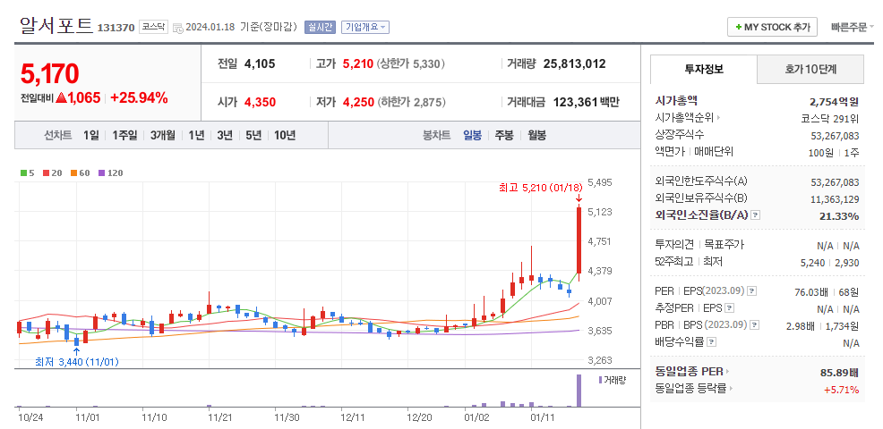Click the stock code 131370
Screen dimensions: 883x429
116,28
